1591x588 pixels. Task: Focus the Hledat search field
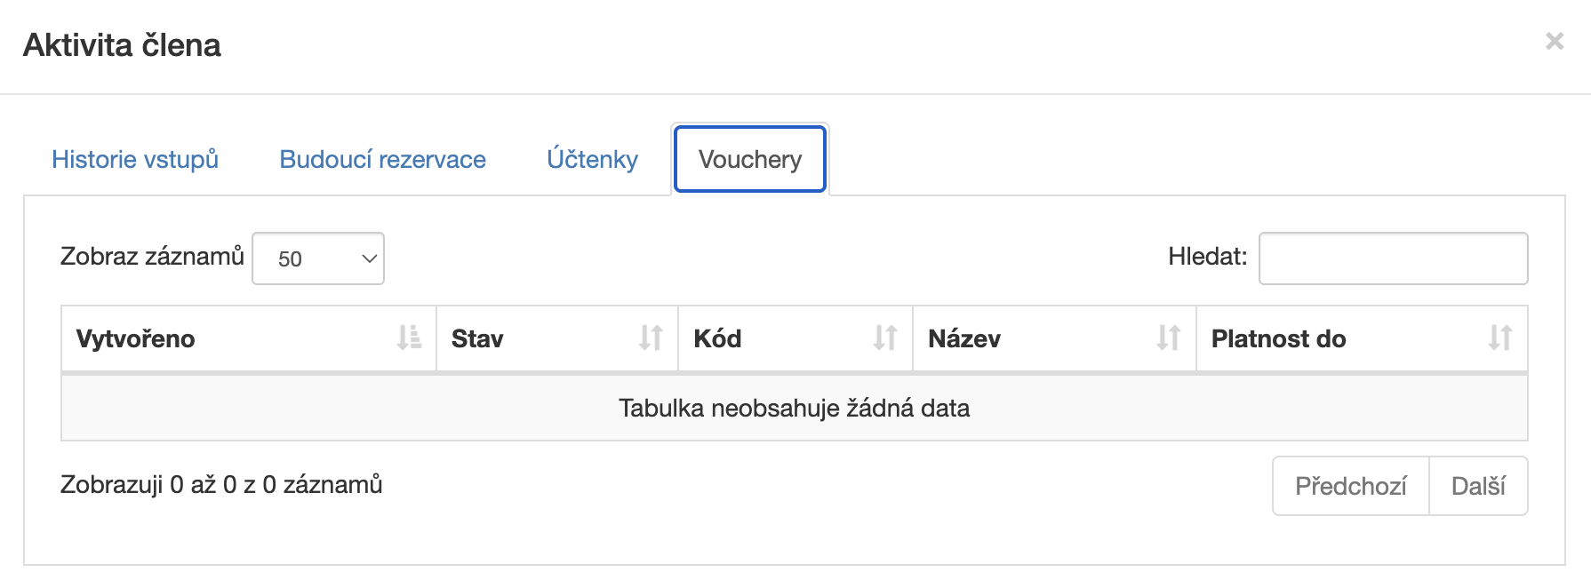1394,258
